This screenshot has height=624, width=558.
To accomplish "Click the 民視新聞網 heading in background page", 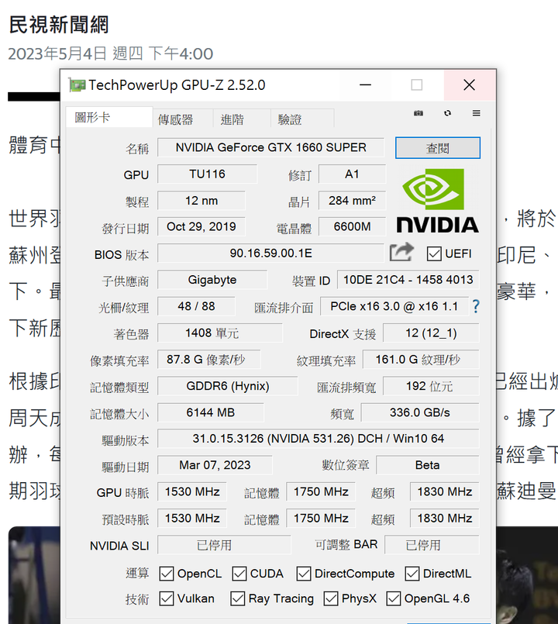I will [58, 25].
